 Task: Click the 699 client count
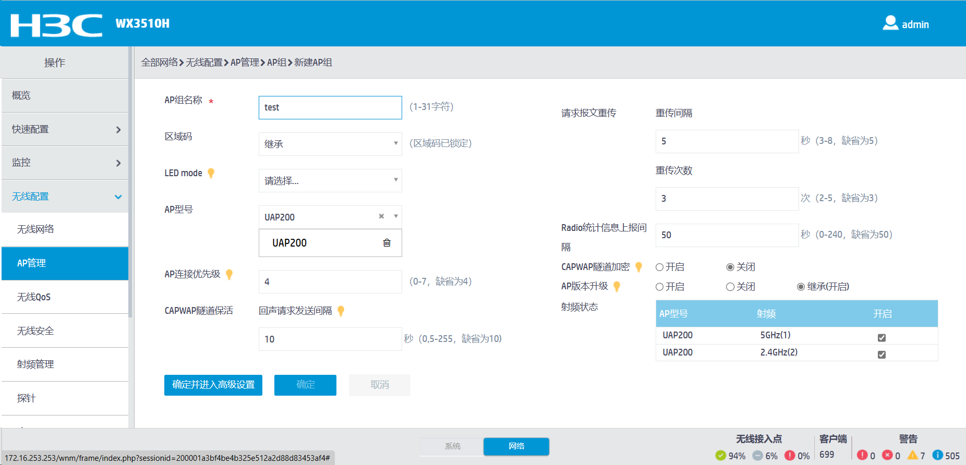point(827,455)
